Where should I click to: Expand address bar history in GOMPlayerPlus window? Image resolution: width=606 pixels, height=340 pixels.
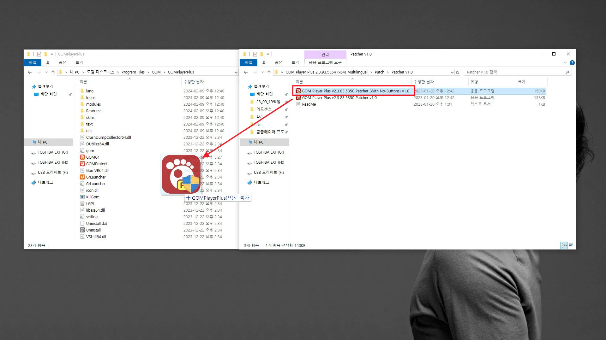pos(236,72)
